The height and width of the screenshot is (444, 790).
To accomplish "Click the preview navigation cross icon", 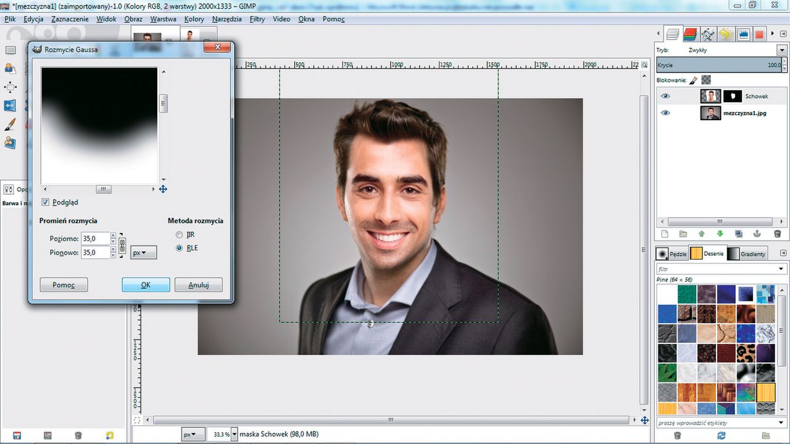I will pyautogui.click(x=163, y=189).
